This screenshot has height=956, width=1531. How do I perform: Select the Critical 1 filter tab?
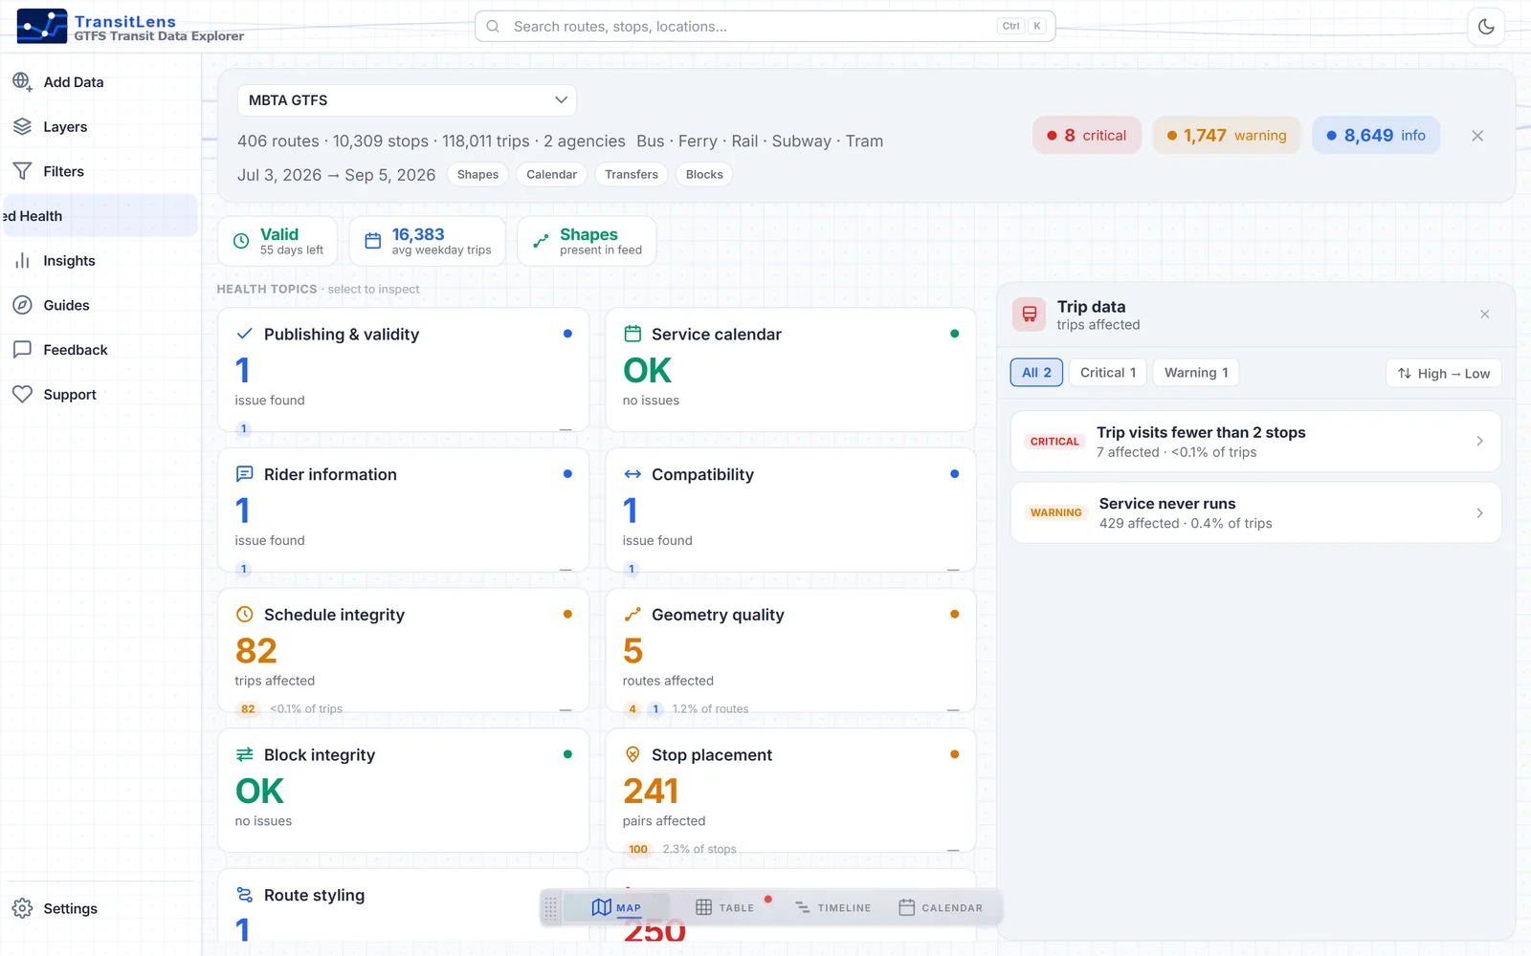pyautogui.click(x=1108, y=373)
